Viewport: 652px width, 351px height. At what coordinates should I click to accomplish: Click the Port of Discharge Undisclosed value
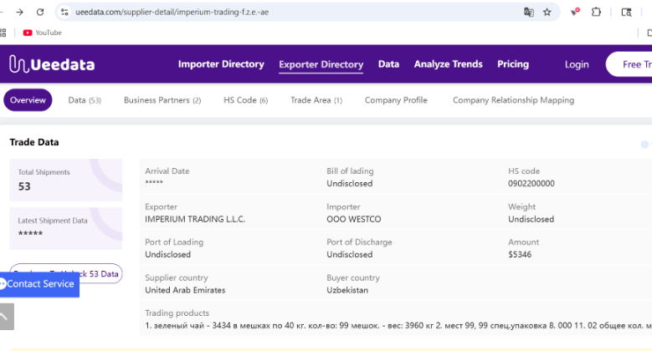[x=349, y=254]
